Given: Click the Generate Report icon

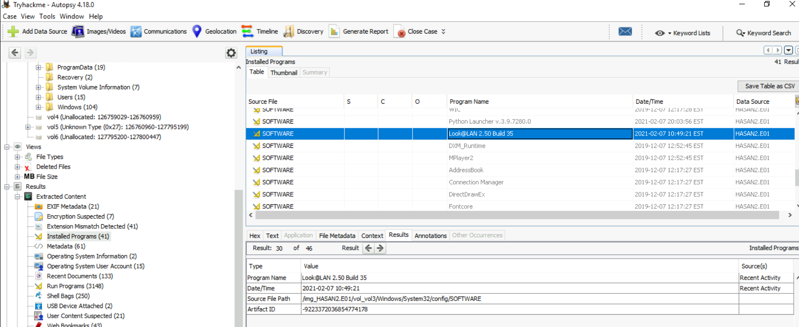Looking at the screenshot, I should coord(334,31).
